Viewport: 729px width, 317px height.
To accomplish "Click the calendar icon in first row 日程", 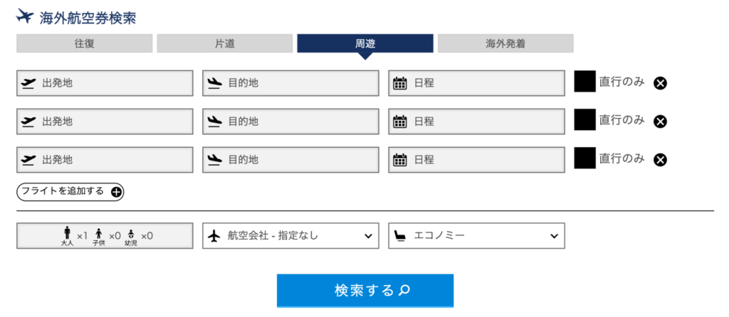I will click(x=400, y=83).
